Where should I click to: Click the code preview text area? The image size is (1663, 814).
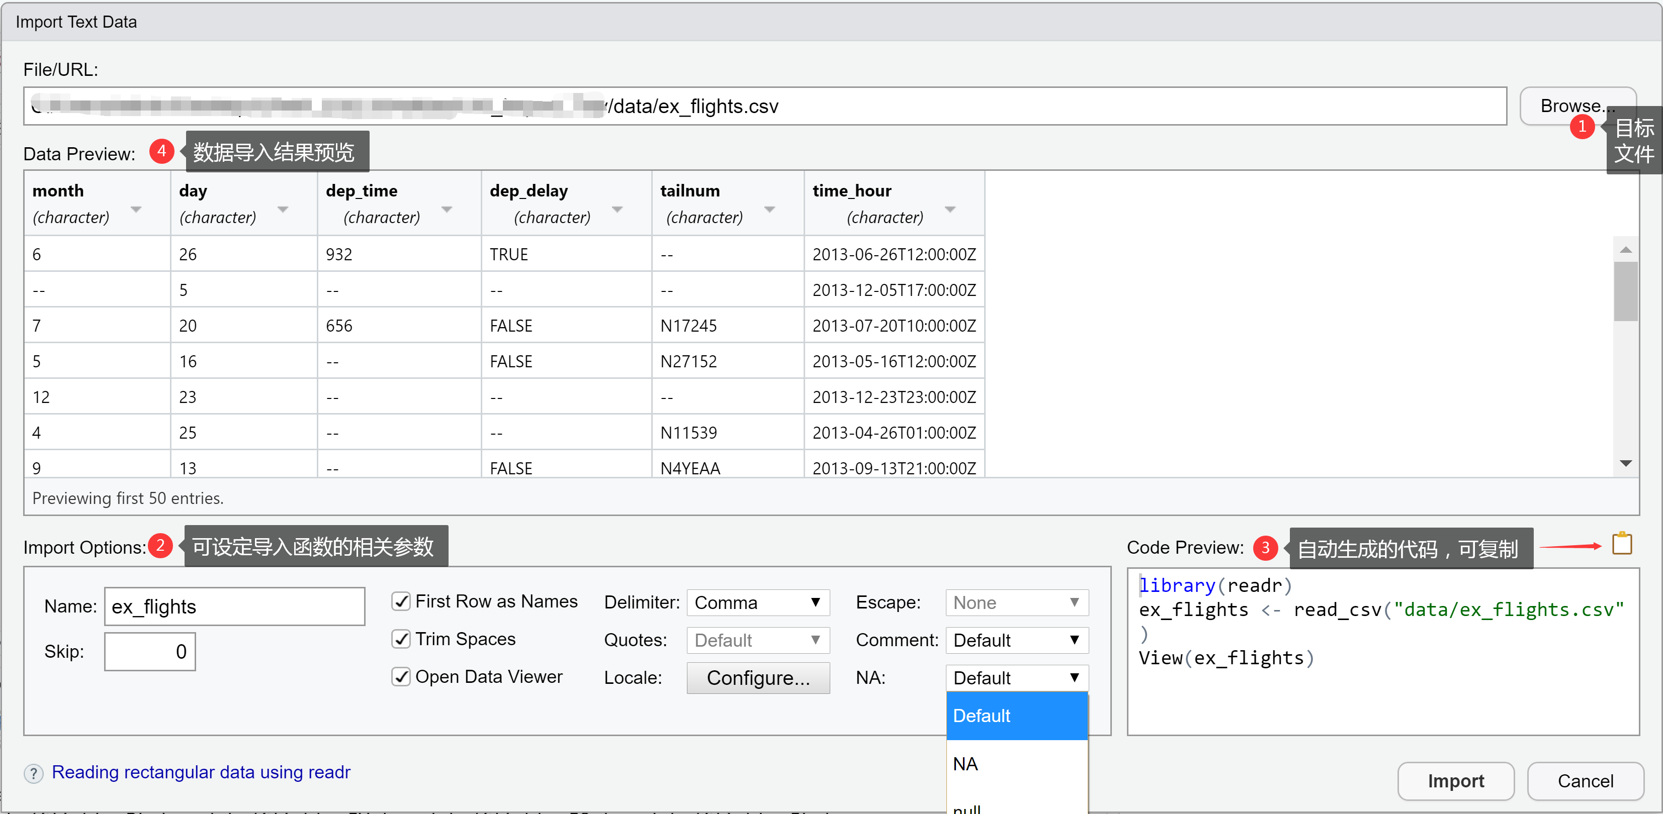[x=1383, y=652]
